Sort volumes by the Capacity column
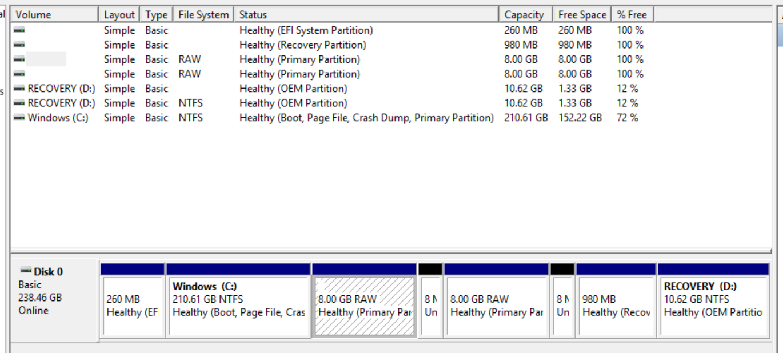The image size is (783, 353). pos(524,15)
